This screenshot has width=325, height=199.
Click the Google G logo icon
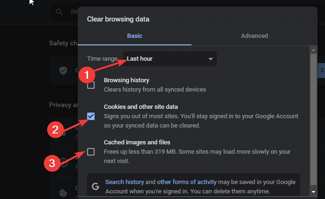pos(96,186)
